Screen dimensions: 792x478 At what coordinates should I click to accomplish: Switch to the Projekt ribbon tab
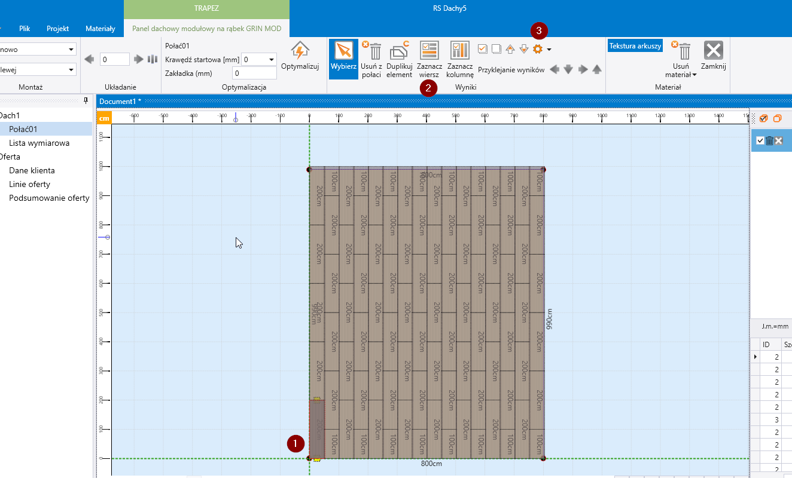[x=57, y=28]
